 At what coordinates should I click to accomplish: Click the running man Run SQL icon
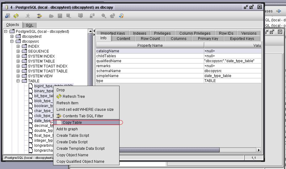28,16
